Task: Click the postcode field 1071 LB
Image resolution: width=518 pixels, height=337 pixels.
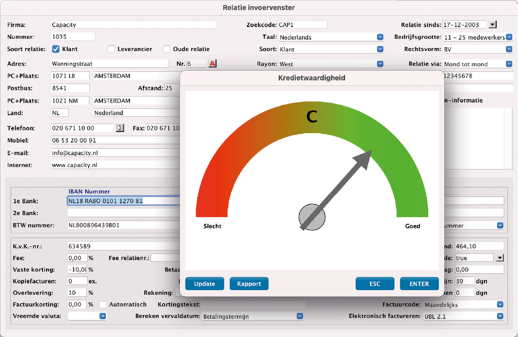Action: pos(70,76)
